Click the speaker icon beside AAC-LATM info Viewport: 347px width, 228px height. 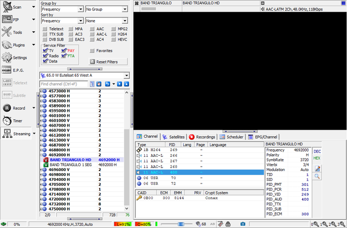[x=262, y=9]
